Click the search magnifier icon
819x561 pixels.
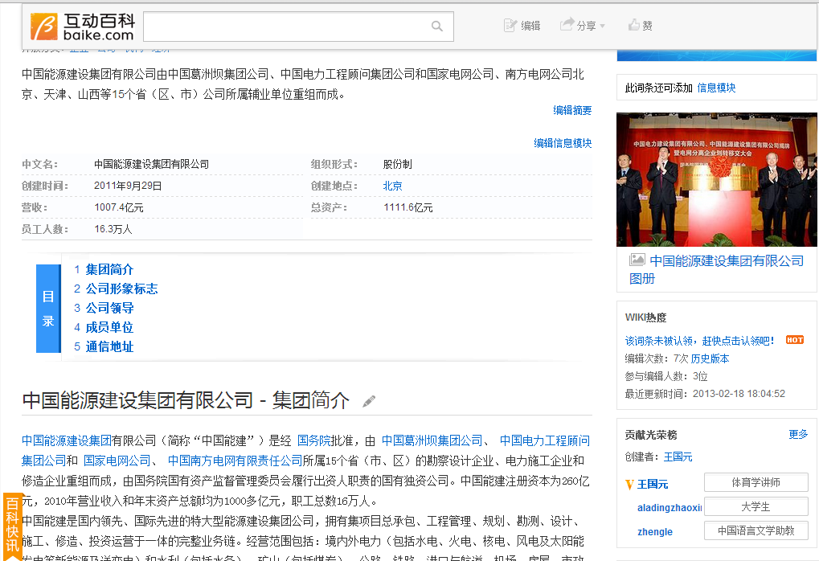pos(437,26)
